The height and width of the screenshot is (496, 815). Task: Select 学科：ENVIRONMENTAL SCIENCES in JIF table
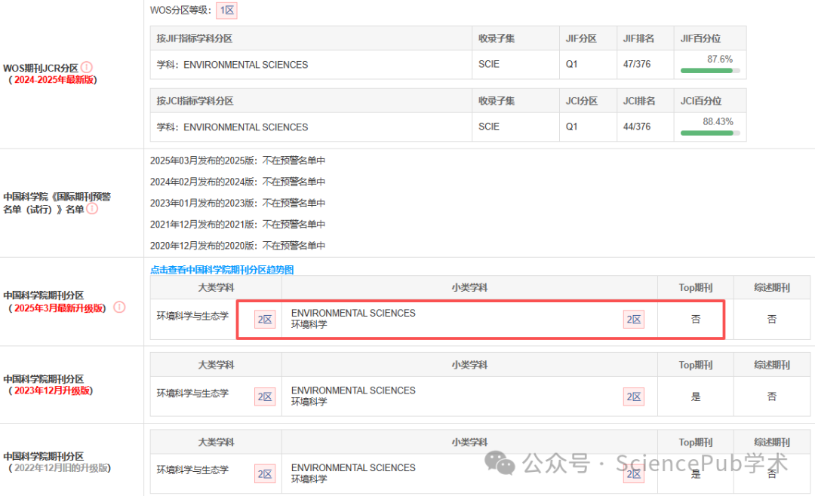click(x=232, y=65)
